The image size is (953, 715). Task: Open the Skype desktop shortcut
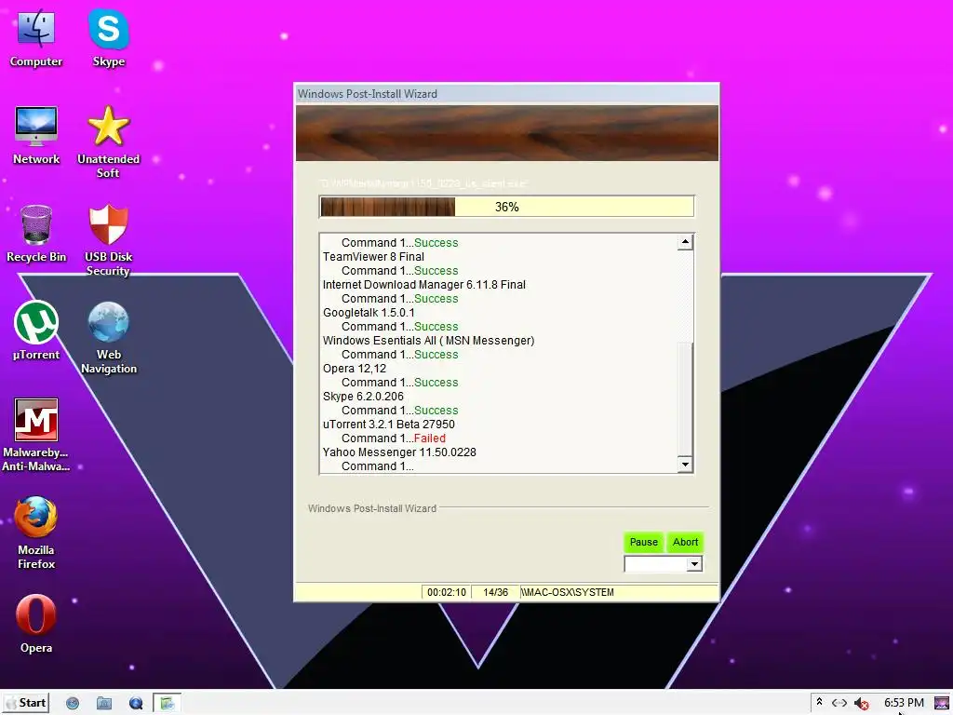[x=108, y=37]
